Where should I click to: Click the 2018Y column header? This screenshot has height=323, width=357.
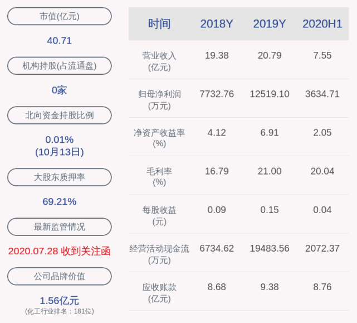pyautogui.click(x=217, y=24)
